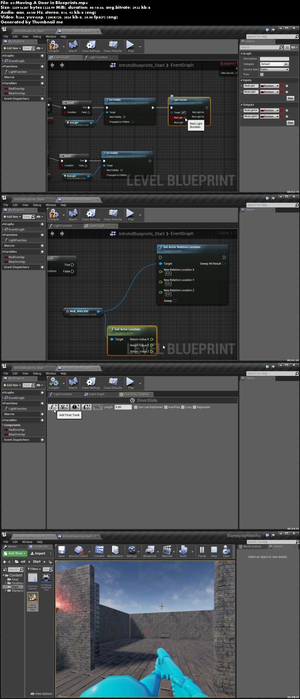Collapse the Inputs section in Details
Image resolution: width=300 pixels, height=699 pixels.
click(242, 80)
